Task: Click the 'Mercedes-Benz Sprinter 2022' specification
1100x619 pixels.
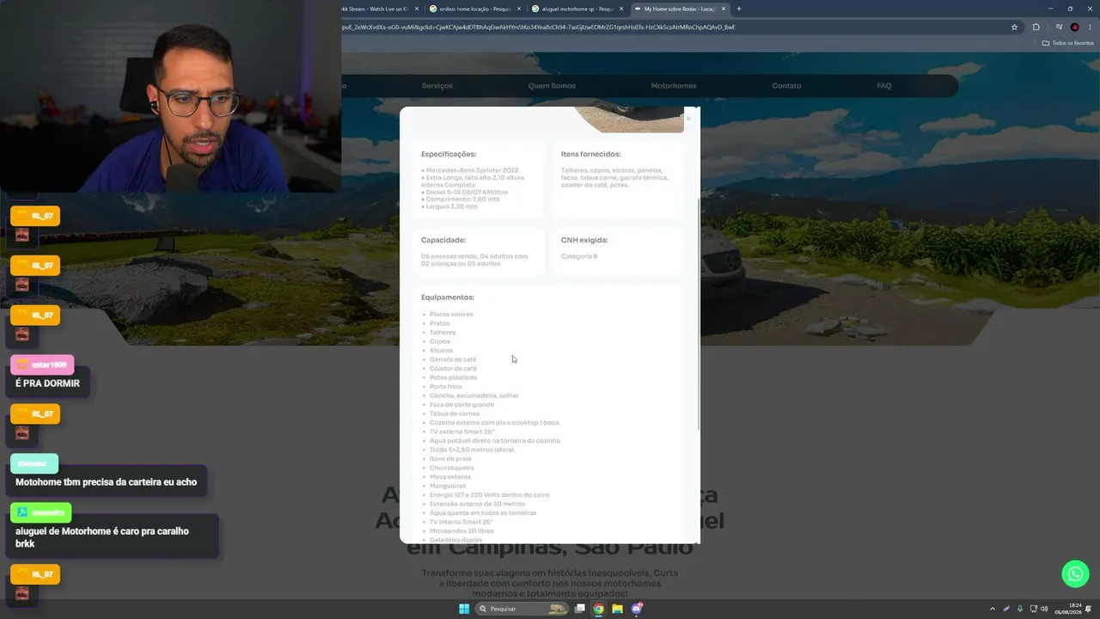Action: click(472, 170)
